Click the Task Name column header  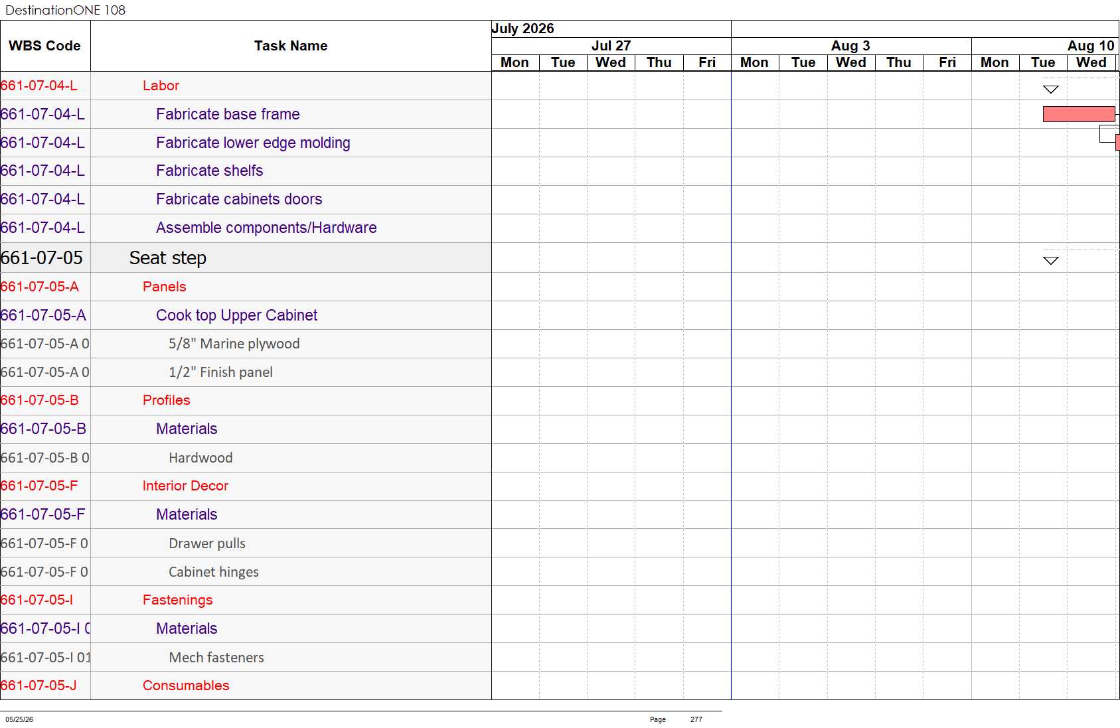click(291, 46)
